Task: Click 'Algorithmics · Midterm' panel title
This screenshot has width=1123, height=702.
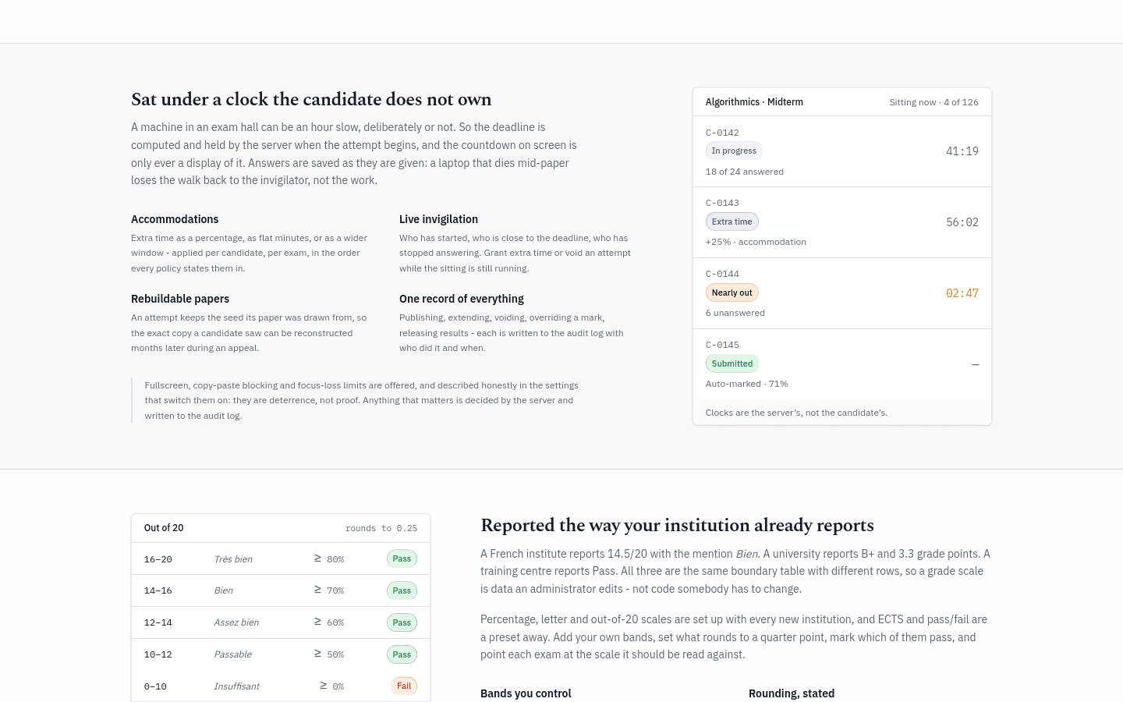Action: coord(754,102)
